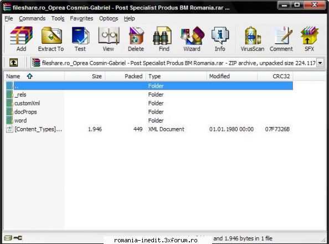Click the 07F7326B CRC32 value
The image size is (329, 244).
click(x=277, y=129)
